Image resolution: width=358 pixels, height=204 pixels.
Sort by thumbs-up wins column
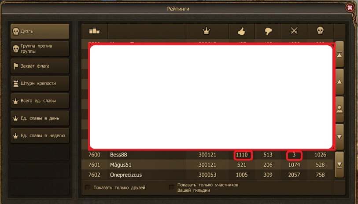(x=242, y=31)
